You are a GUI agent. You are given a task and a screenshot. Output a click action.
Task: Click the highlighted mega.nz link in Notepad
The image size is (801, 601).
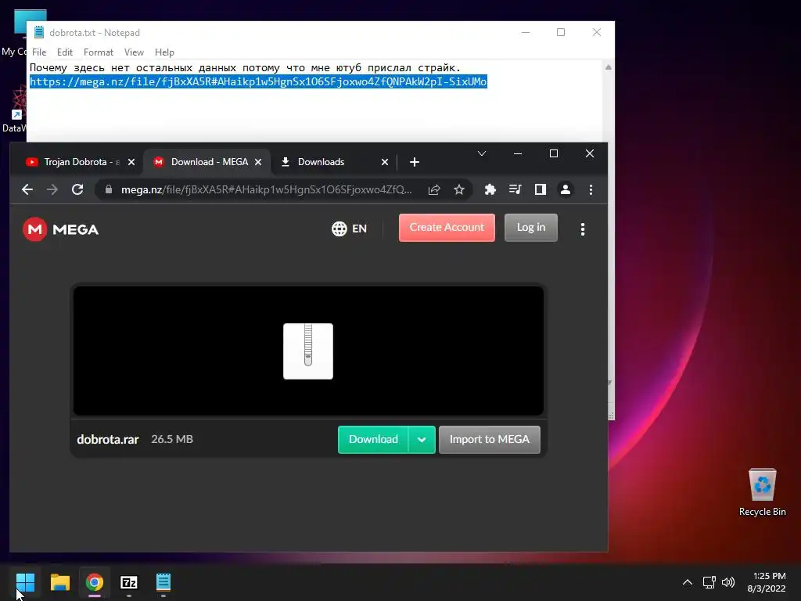pos(258,81)
